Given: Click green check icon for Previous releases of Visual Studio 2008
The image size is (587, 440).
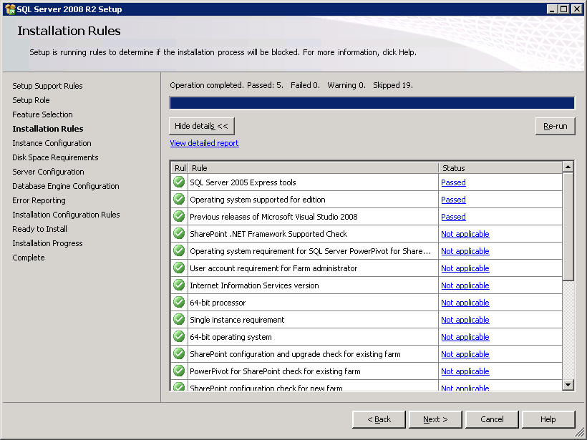Looking at the screenshot, I should coord(179,217).
